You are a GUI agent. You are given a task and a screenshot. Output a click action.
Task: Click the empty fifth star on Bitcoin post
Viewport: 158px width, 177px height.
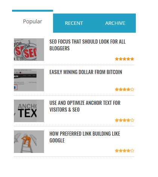[x=132, y=89]
